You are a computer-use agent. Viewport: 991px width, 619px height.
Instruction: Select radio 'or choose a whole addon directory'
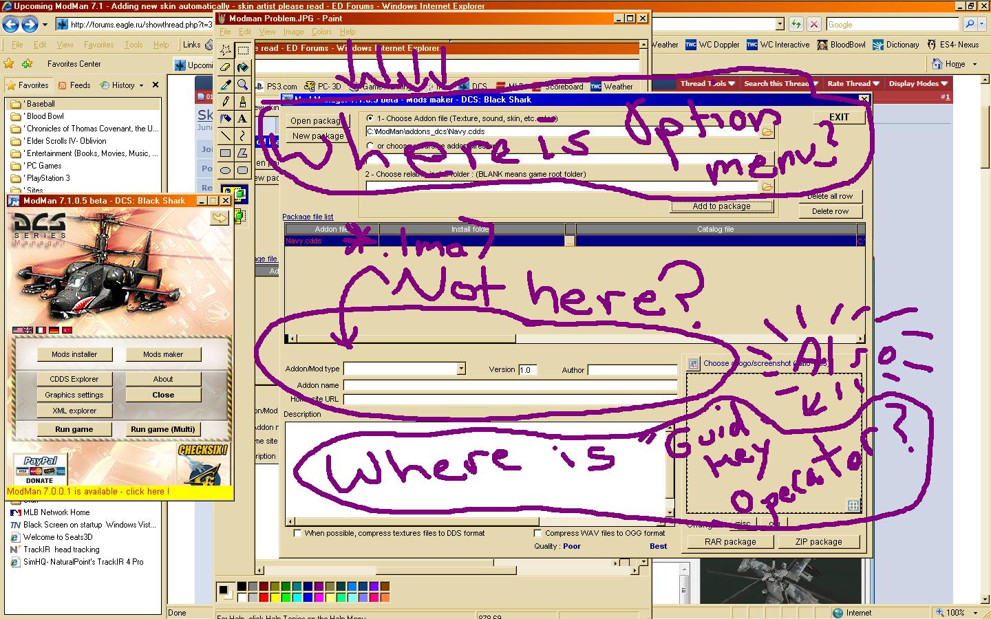(x=370, y=146)
